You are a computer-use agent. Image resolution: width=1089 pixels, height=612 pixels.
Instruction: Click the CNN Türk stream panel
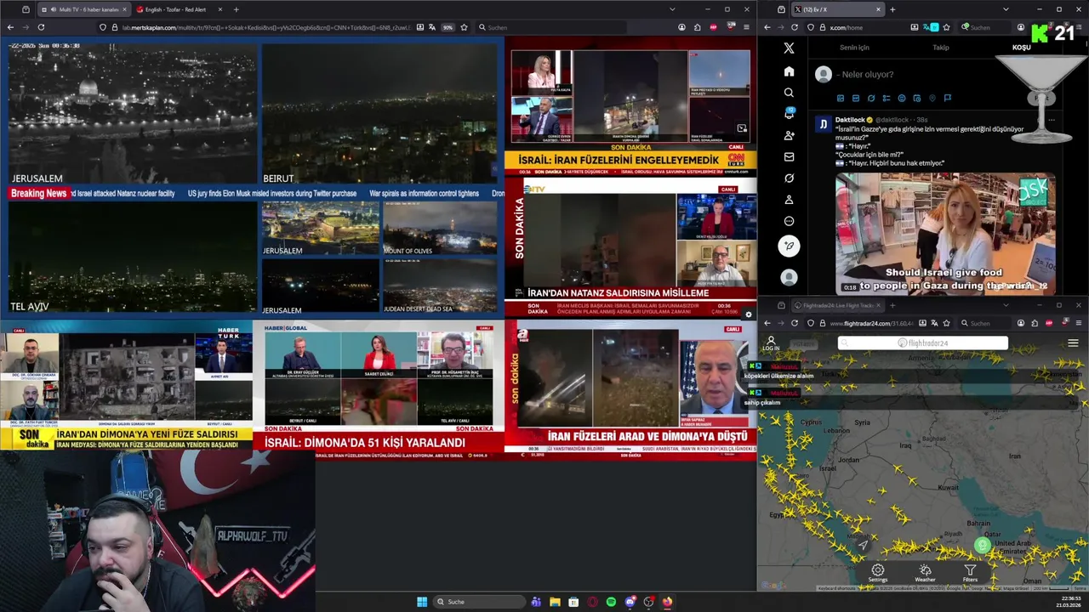point(630,106)
